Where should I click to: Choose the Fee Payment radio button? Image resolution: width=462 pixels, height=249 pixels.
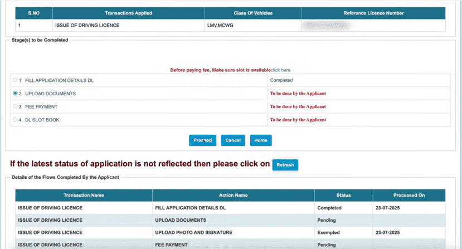[x=15, y=106]
